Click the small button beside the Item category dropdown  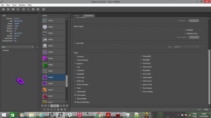click(x=36, y=47)
